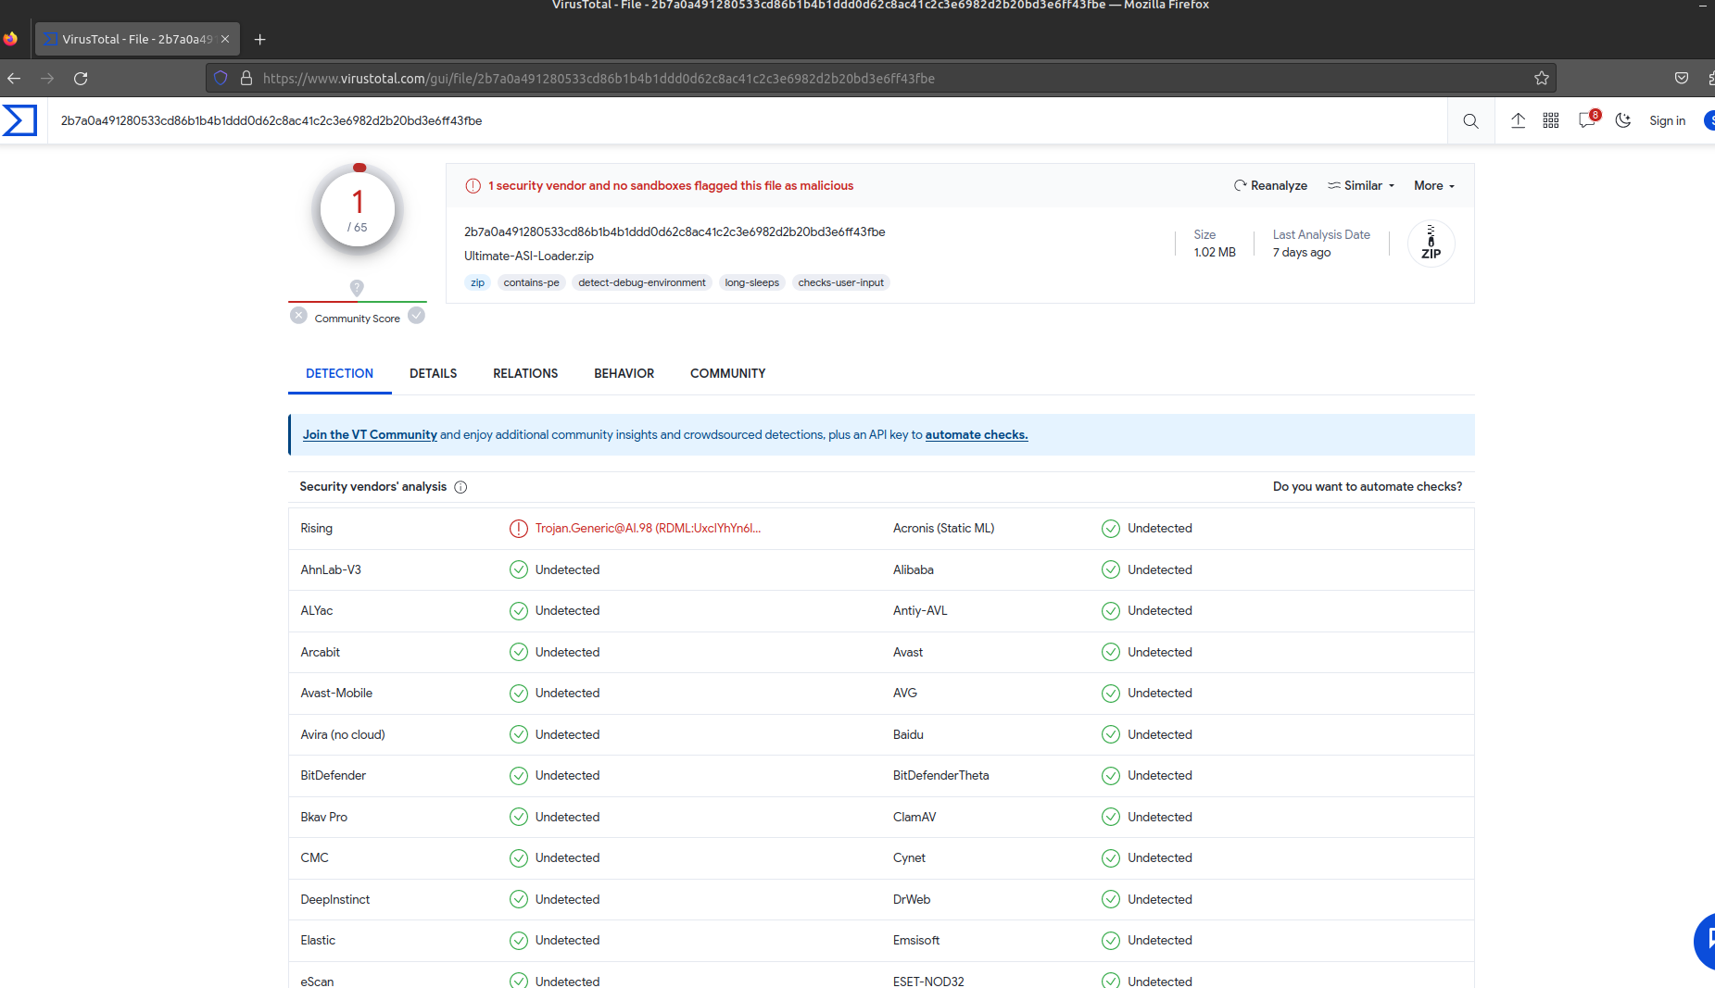Close the VirusTotal browser tab
This screenshot has width=1715, height=988.
pyautogui.click(x=225, y=39)
